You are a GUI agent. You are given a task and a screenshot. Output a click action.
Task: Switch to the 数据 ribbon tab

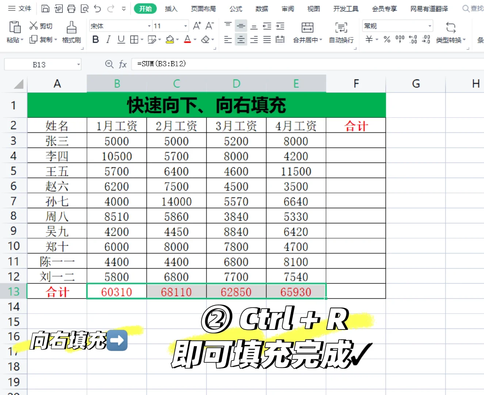[262, 8]
